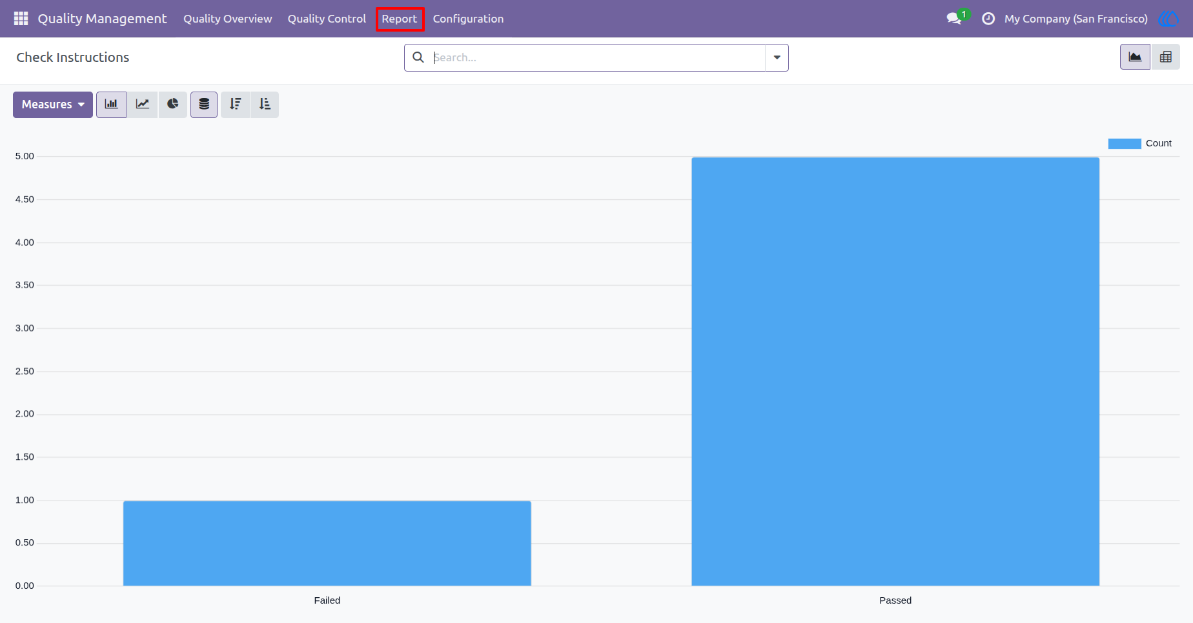The width and height of the screenshot is (1193, 623).
Task: Click the search magnifier icon
Action: click(418, 57)
